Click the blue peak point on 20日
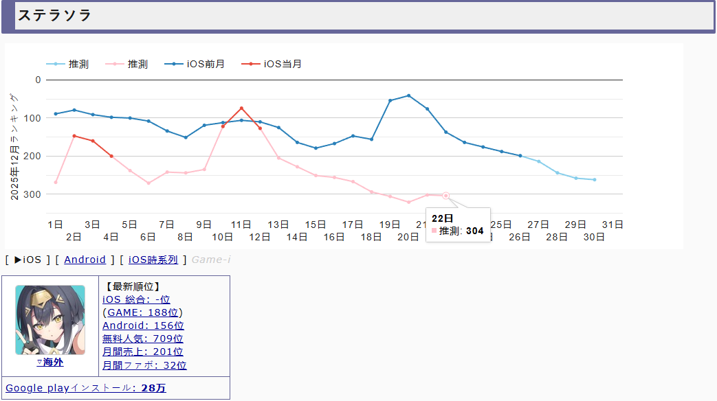Viewport: 717px width, 401px height. coord(409,95)
